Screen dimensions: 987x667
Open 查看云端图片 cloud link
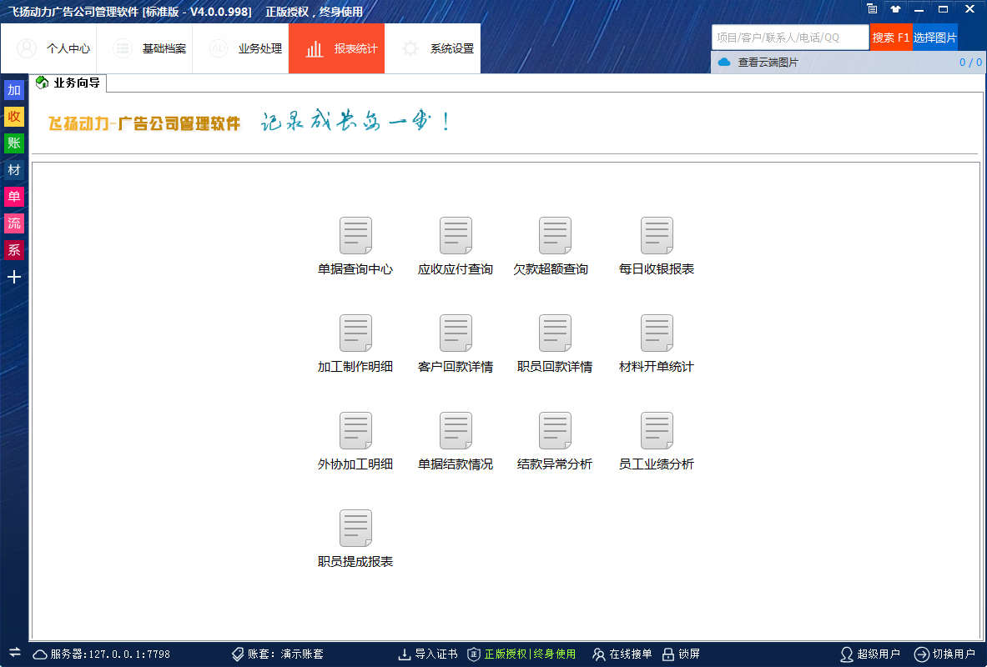click(x=767, y=63)
